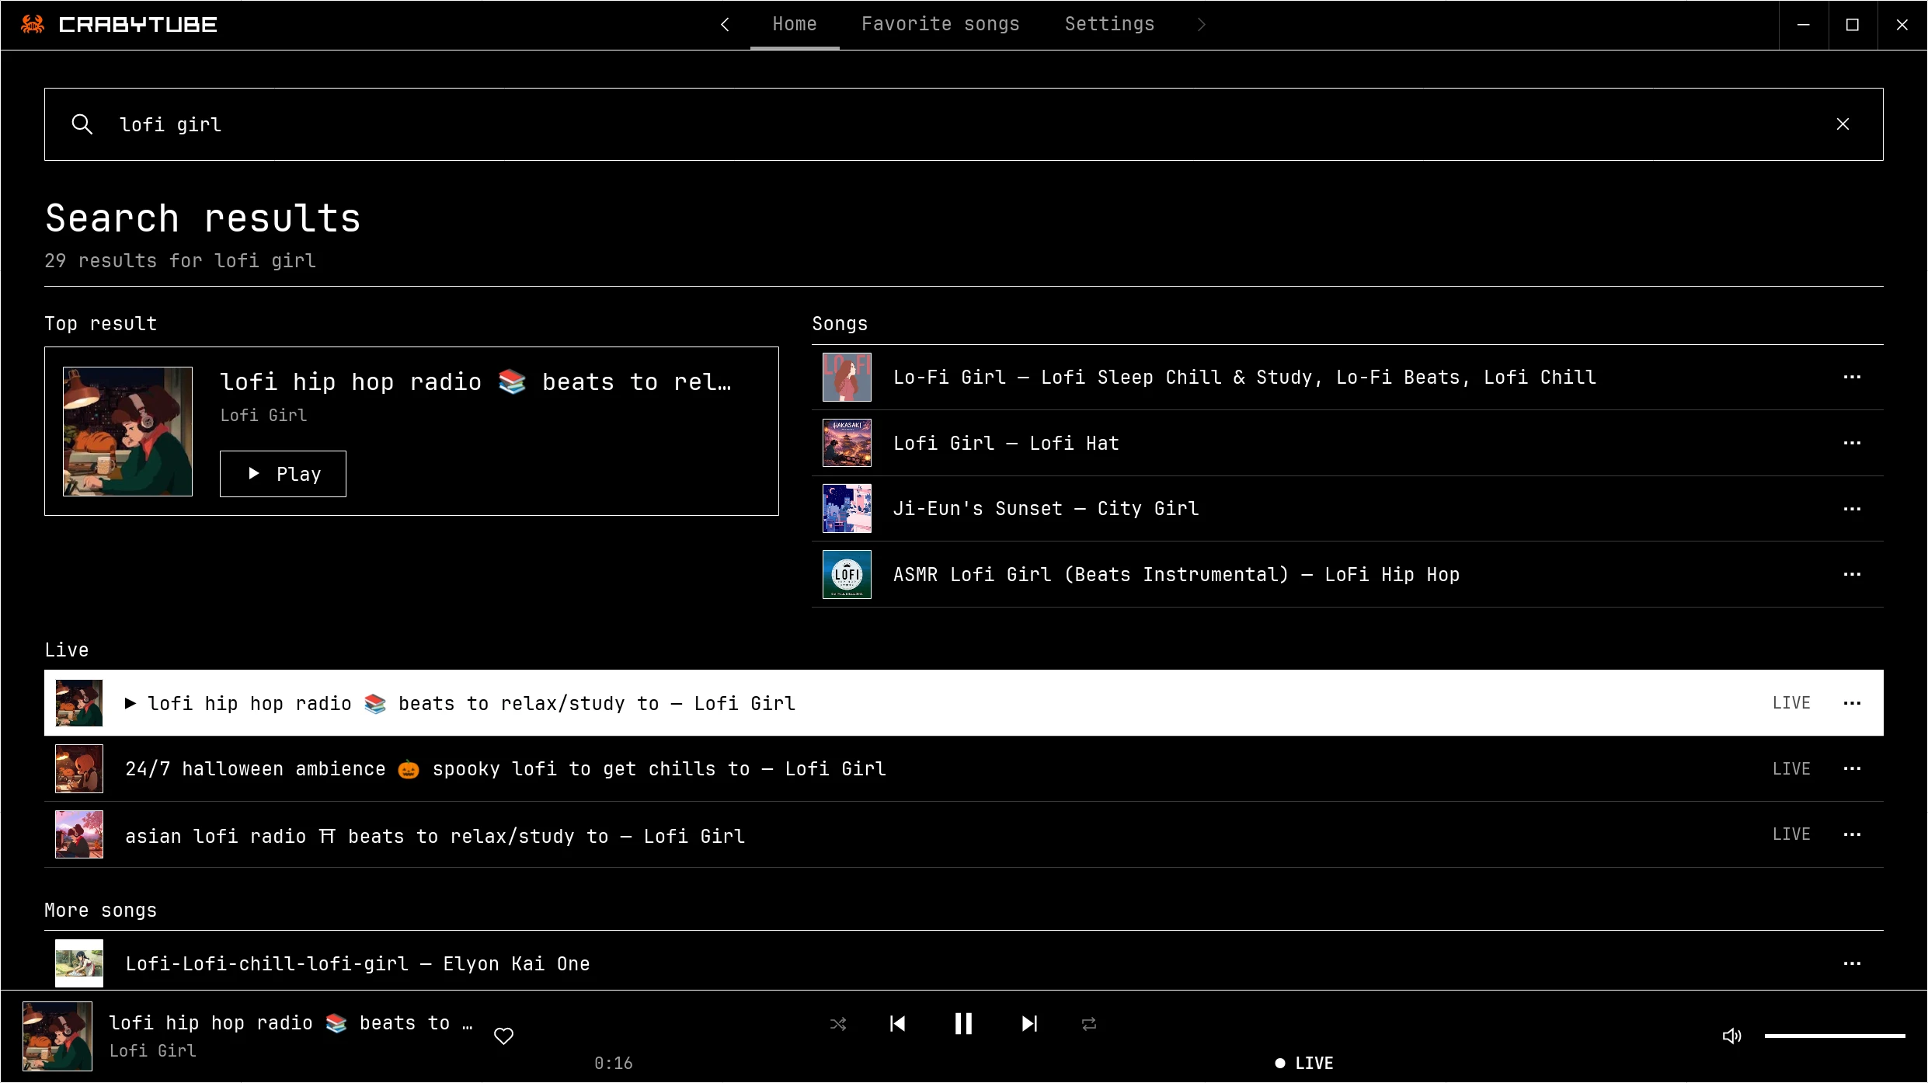Open the Settings tab
The image size is (1928, 1083).
pyautogui.click(x=1109, y=25)
